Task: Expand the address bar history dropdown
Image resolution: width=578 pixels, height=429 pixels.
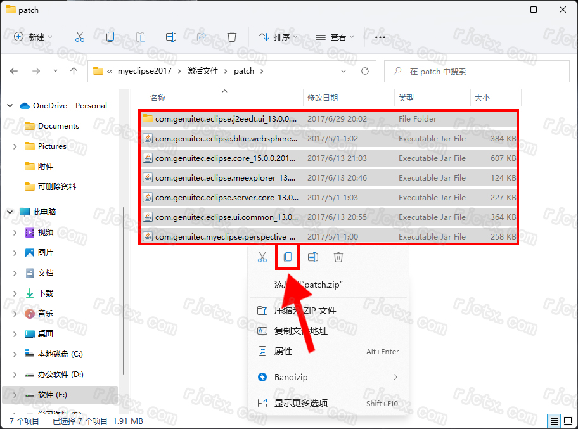Action: tap(344, 71)
